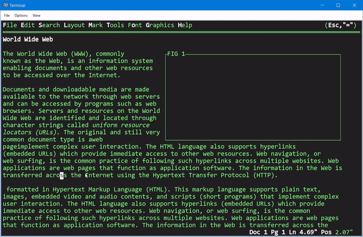Viewport: 363px width, 237px height.
Task: Open the Search menu
Action: click(x=49, y=25)
